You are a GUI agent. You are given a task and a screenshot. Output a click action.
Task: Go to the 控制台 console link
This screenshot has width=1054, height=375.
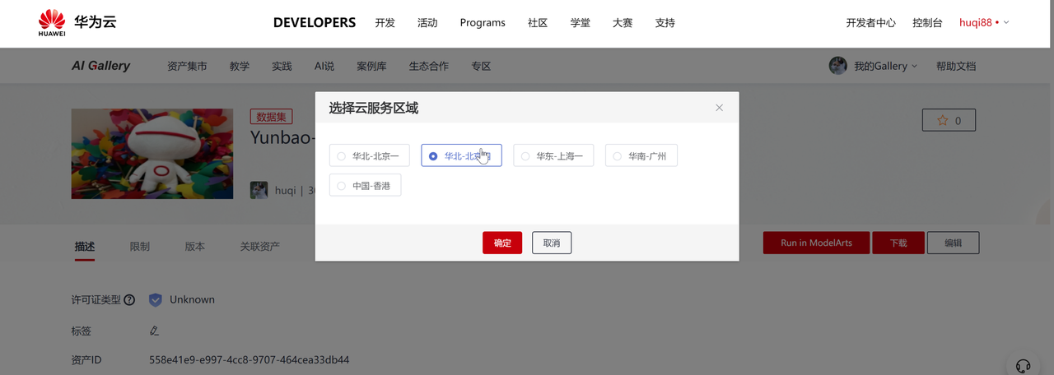click(928, 23)
